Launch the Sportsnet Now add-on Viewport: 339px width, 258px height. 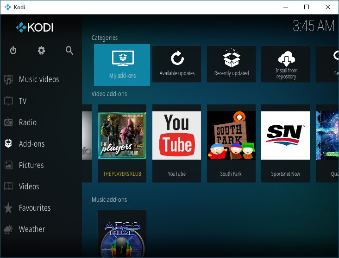[286, 143]
